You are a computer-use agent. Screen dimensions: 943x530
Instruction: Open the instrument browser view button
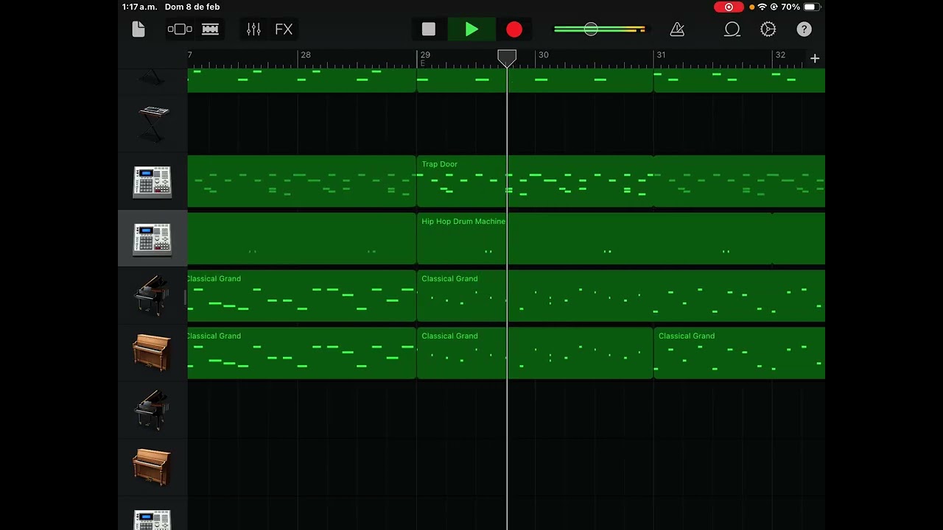pos(180,29)
